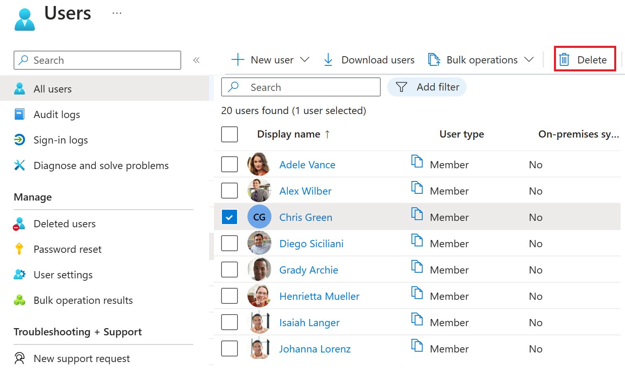
Task: Click the user list search field
Action: (301, 87)
